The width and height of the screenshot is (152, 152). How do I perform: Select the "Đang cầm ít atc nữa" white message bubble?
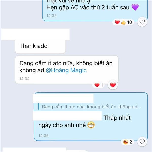pyautogui.click(x=67, y=70)
